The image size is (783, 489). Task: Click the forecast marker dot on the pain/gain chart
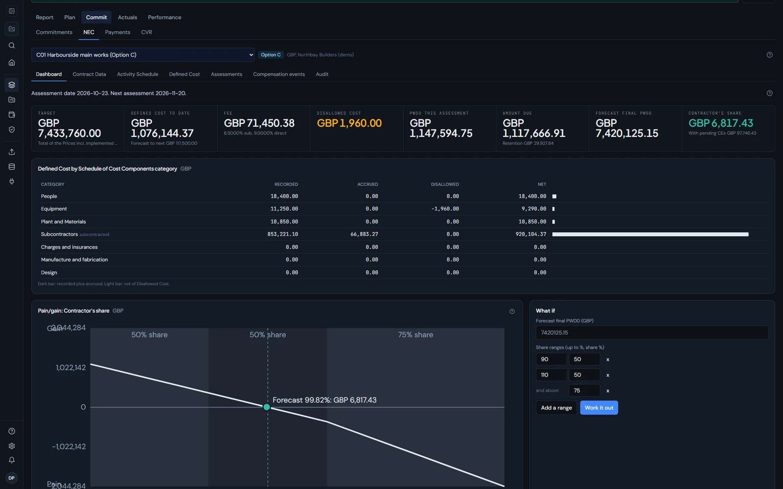267,407
